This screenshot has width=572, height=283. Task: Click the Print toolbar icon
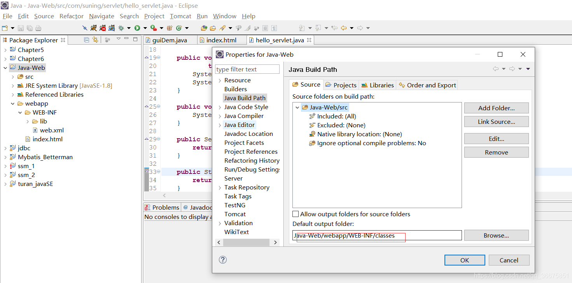pos(38,28)
